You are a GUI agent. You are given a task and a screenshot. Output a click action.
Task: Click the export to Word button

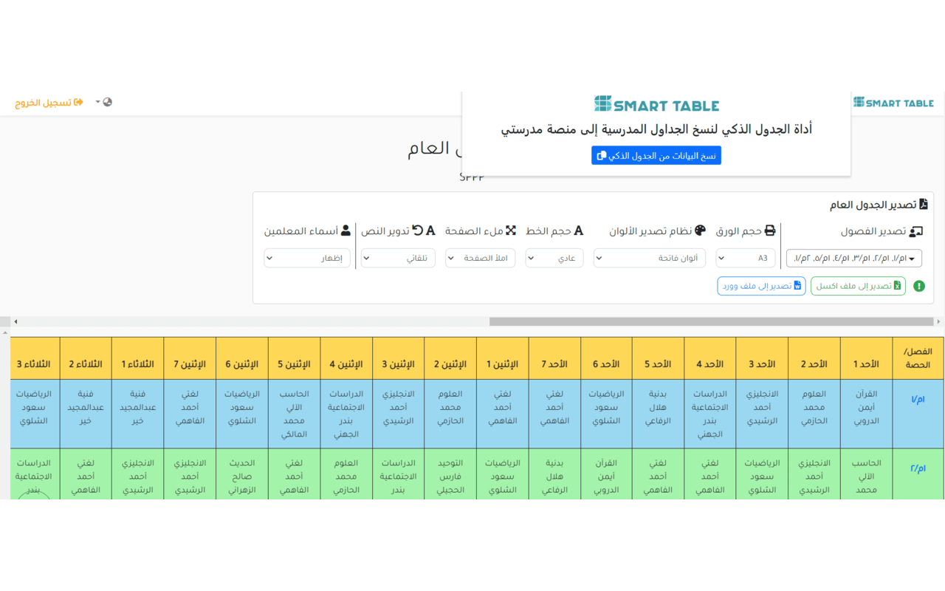761,285
